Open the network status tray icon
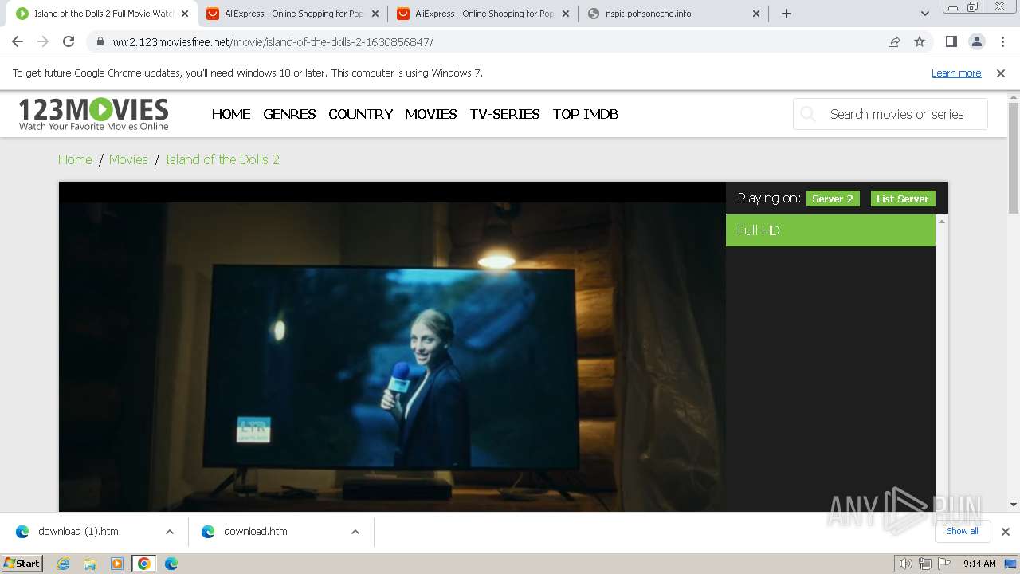 925,564
